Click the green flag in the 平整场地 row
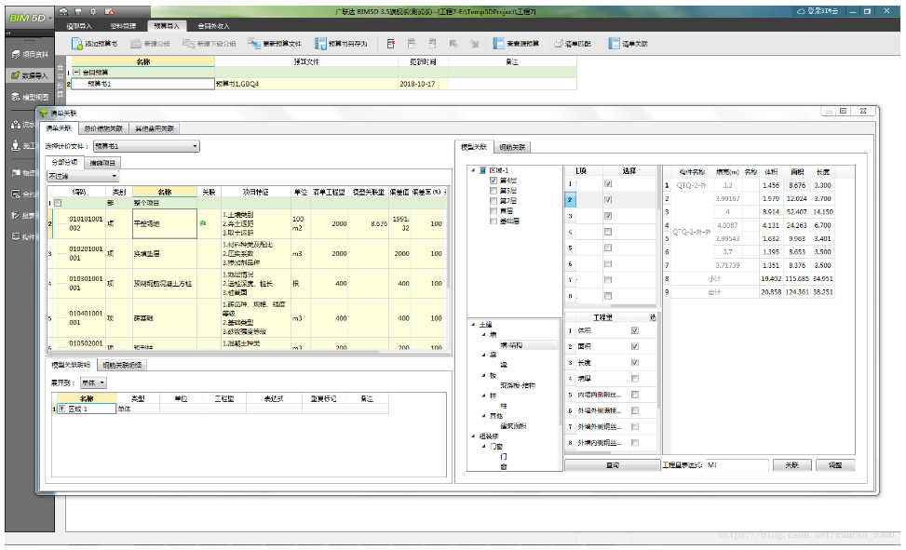906x550 pixels. click(x=203, y=223)
